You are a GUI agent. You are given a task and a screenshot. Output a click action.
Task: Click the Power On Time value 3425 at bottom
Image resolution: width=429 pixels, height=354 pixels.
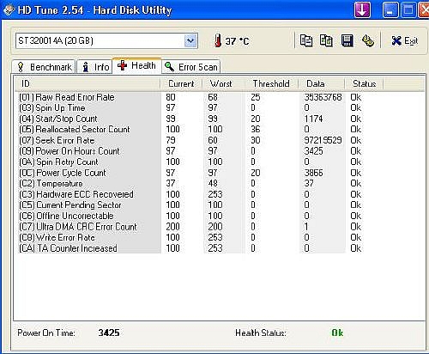click(109, 333)
